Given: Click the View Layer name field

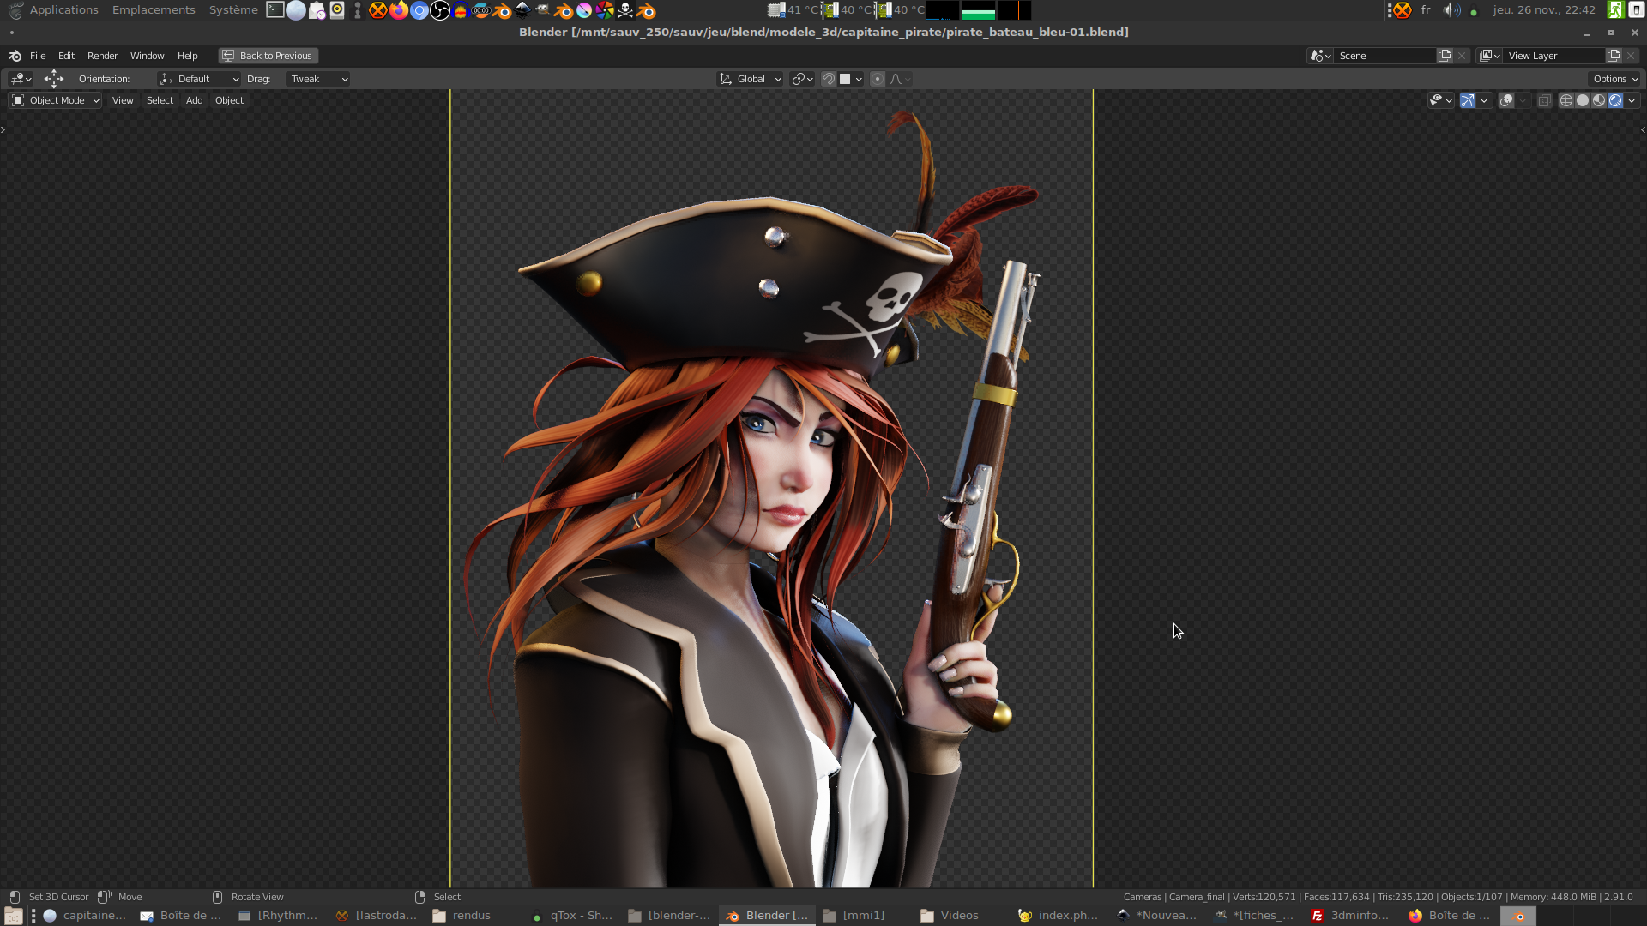Looking at the screenshot, I should pyautogui.click(x=1553, y=56).
